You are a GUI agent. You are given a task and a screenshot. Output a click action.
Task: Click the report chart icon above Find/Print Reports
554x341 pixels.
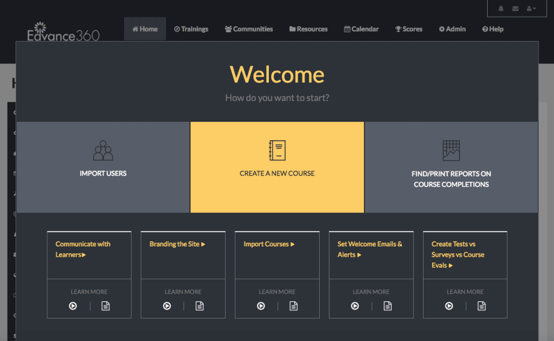pos(451,149)
